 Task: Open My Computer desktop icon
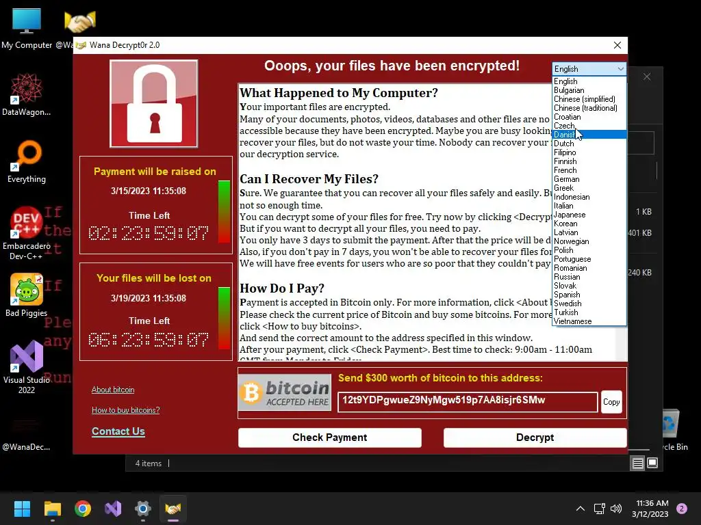[27, 27]
